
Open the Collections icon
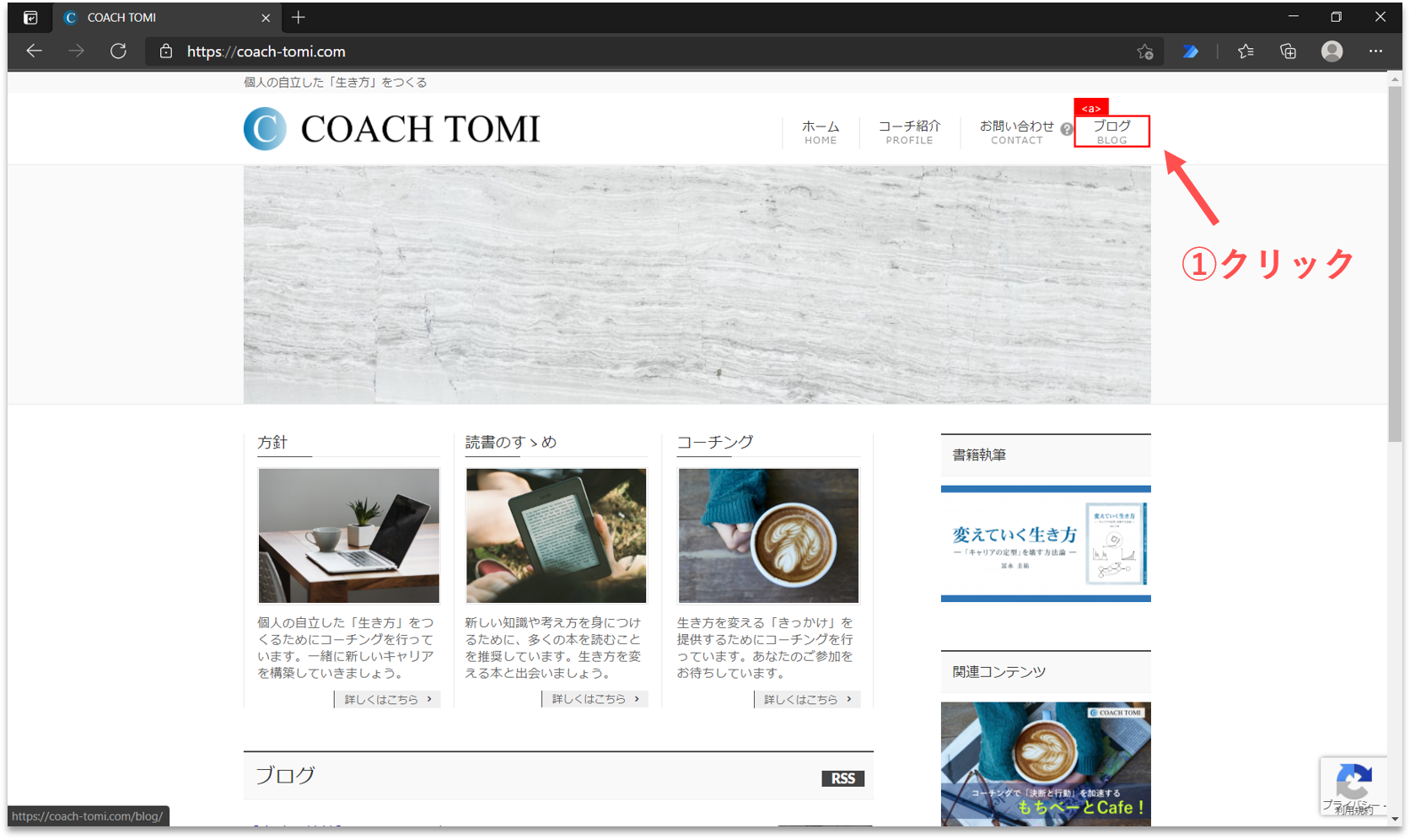pyautogui.click(x=1288, y=51)
